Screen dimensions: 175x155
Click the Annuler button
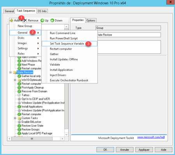125,150
